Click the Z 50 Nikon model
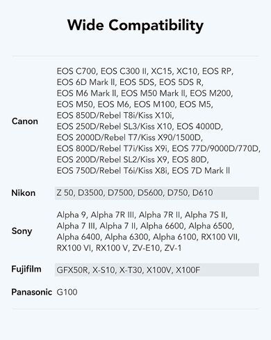 pos(65,193)
